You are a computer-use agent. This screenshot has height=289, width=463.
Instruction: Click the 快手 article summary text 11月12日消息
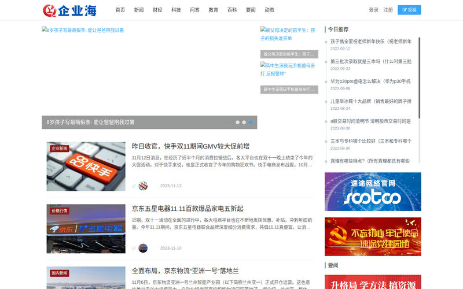[222, 161]
